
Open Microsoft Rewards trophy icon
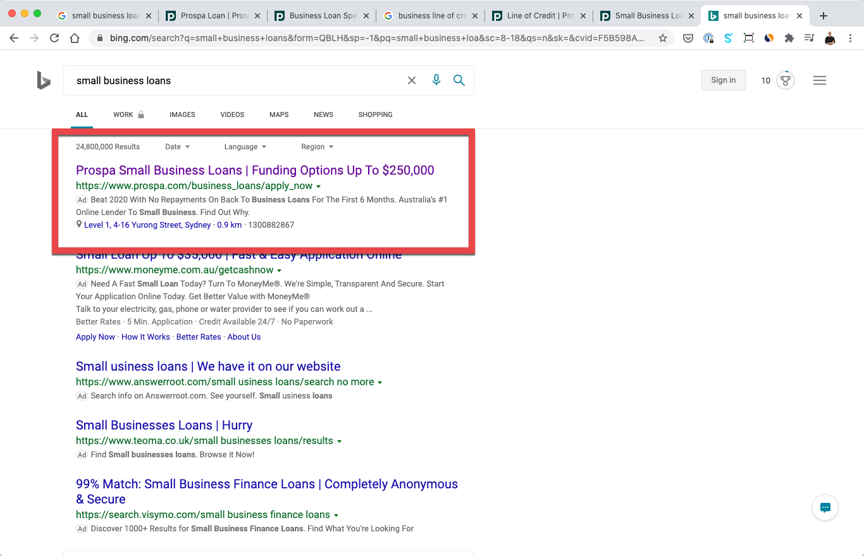786,80
